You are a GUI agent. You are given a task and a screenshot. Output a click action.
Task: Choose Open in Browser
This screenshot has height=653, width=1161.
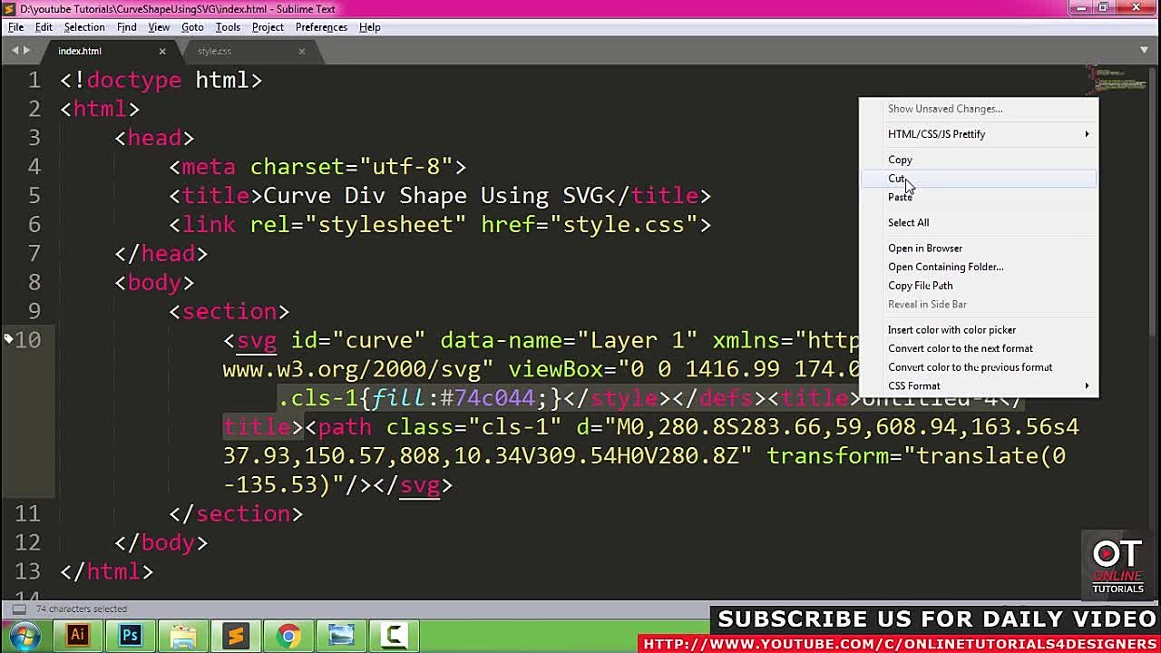click(979, 249)
